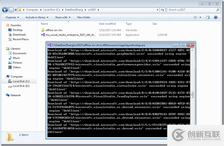Open Local Disk (D:) in navigation pane
The image size is (224, 146).
(x=21, y=86)
